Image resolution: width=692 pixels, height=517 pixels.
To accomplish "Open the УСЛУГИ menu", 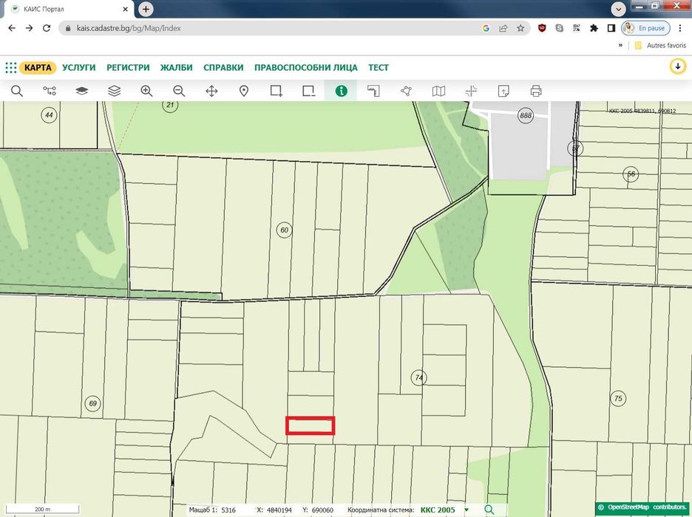I will pos(79,67).
